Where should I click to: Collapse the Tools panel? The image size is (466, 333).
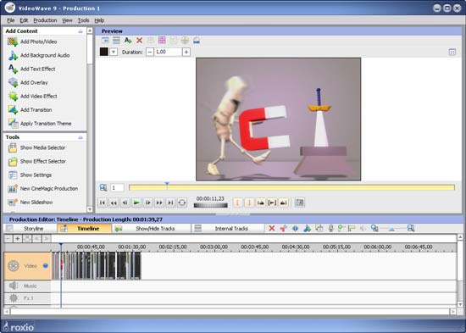tap(80, 137)
